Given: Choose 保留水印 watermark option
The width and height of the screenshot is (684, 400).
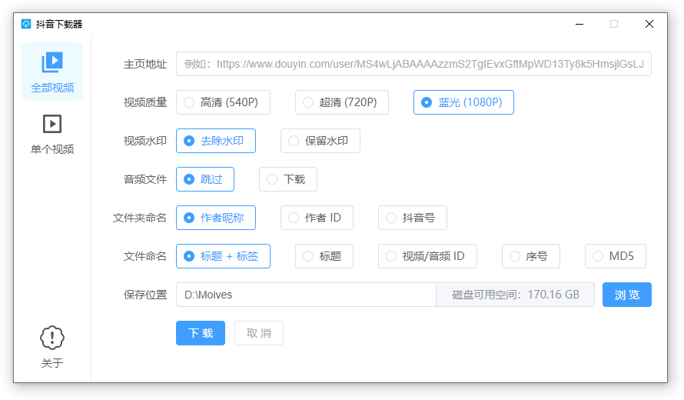Looking at the screenshot, I should (x=320, y=141).
